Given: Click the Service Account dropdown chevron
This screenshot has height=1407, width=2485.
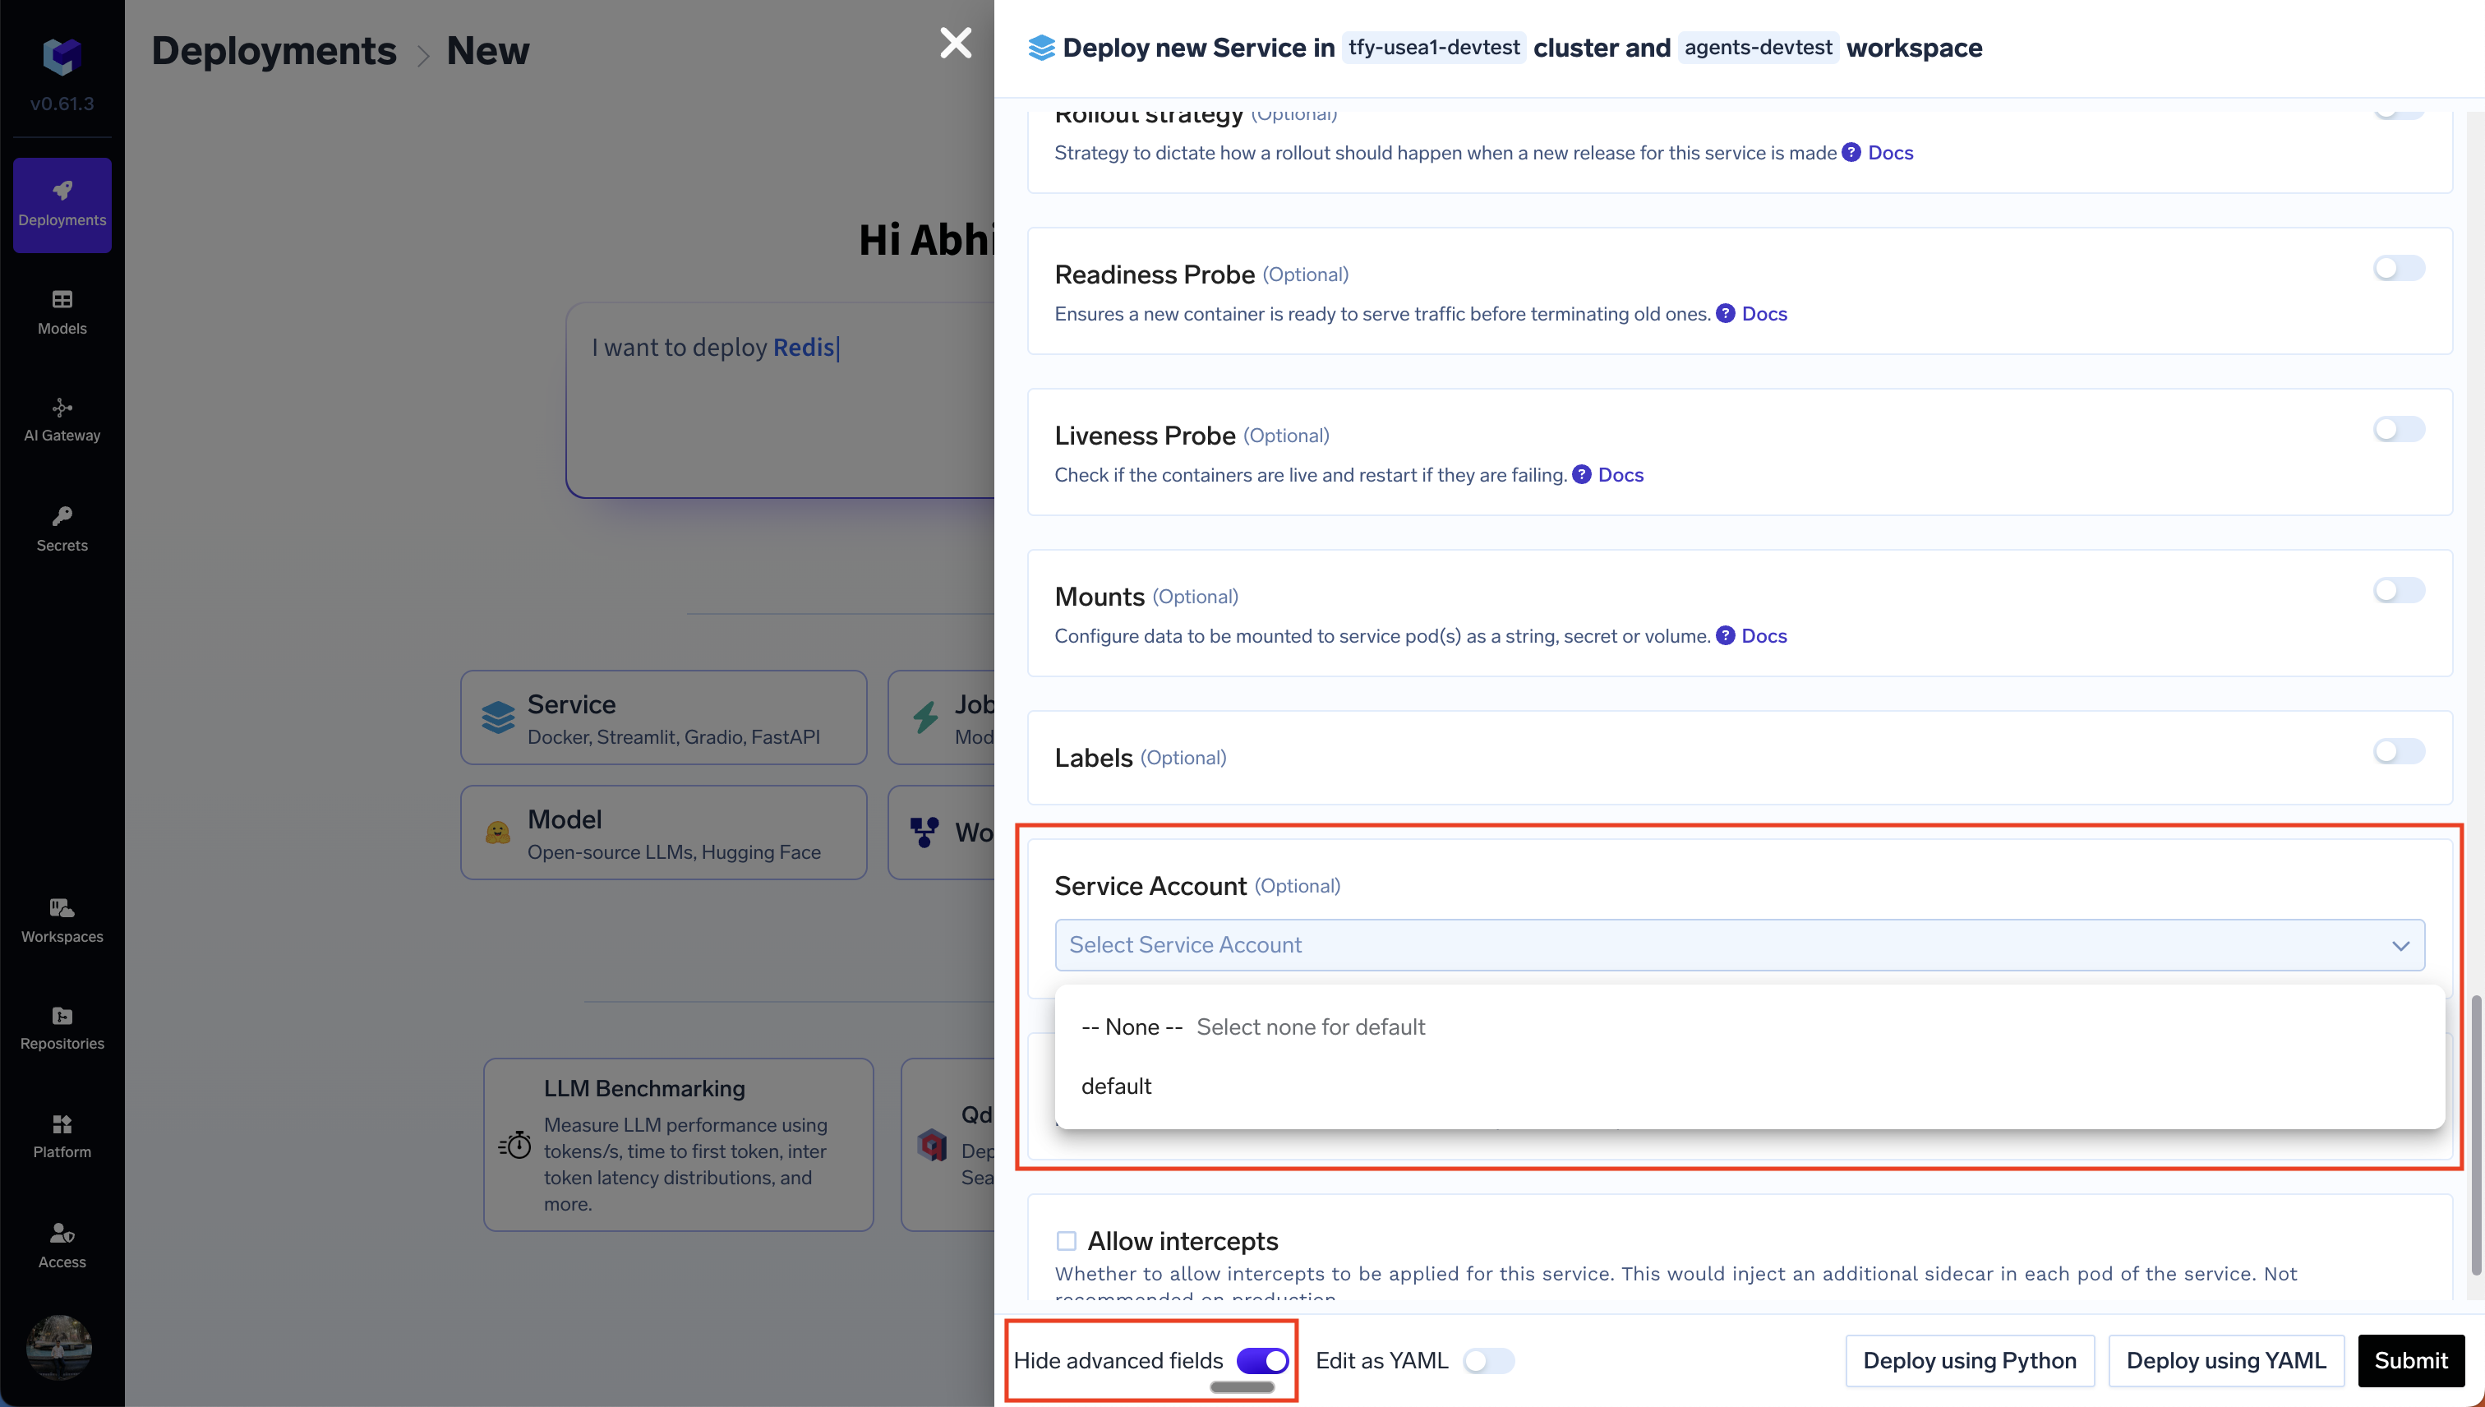Looking at the screenshot, I should pyautogui.click(x=2400, y=946).
